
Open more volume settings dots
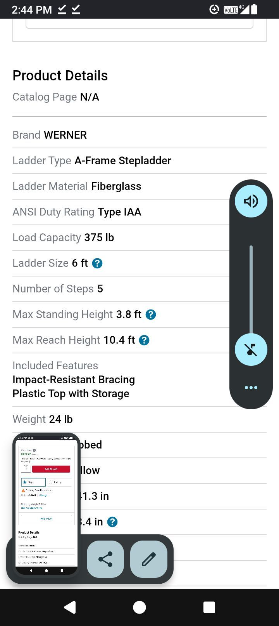click(251, 388)
